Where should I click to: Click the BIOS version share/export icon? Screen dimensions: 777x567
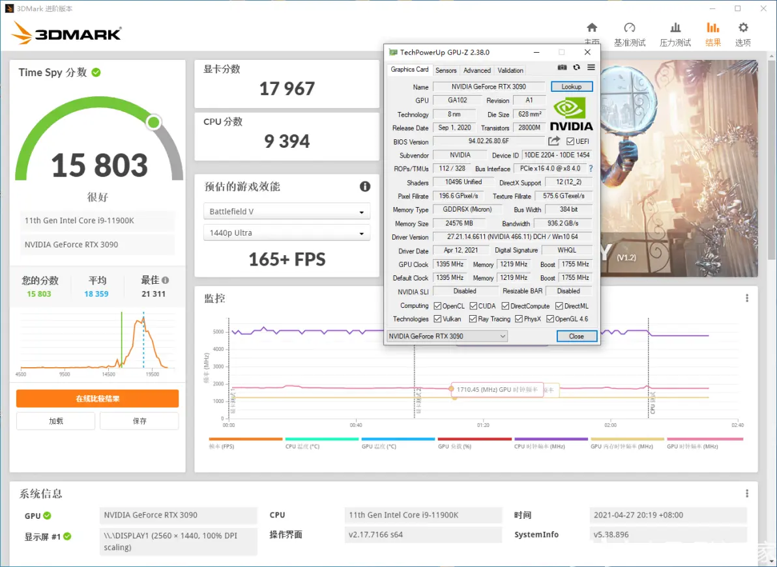coord(554,141)
